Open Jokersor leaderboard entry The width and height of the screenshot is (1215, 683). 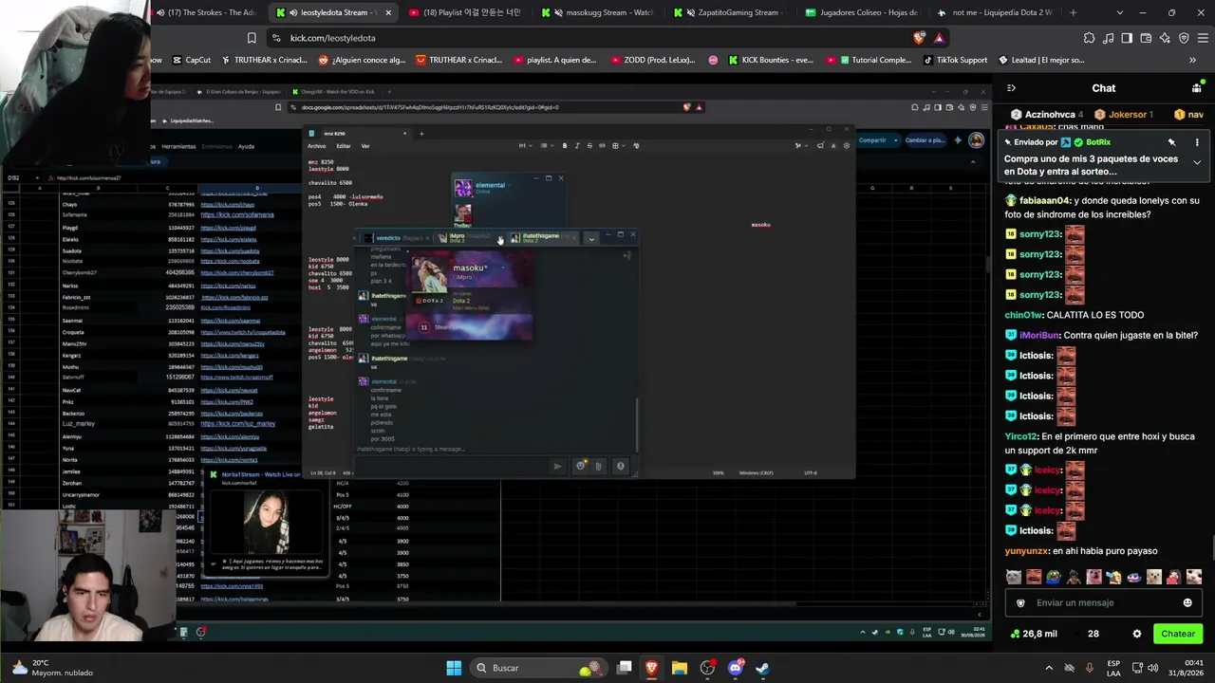[1124, 115]
